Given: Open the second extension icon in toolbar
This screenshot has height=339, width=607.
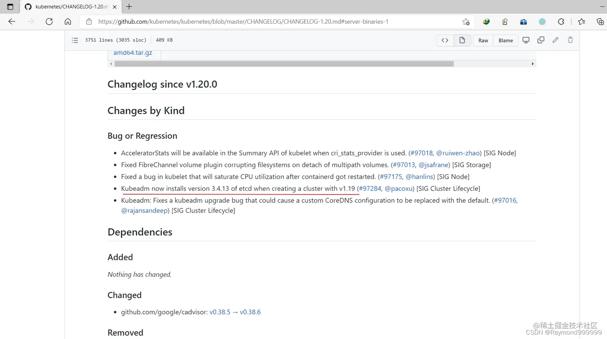Looking at the screenshot, I should click(x=505, y=22).
